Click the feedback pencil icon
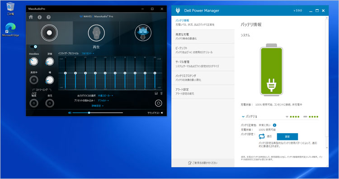 [x=189, y=163]
